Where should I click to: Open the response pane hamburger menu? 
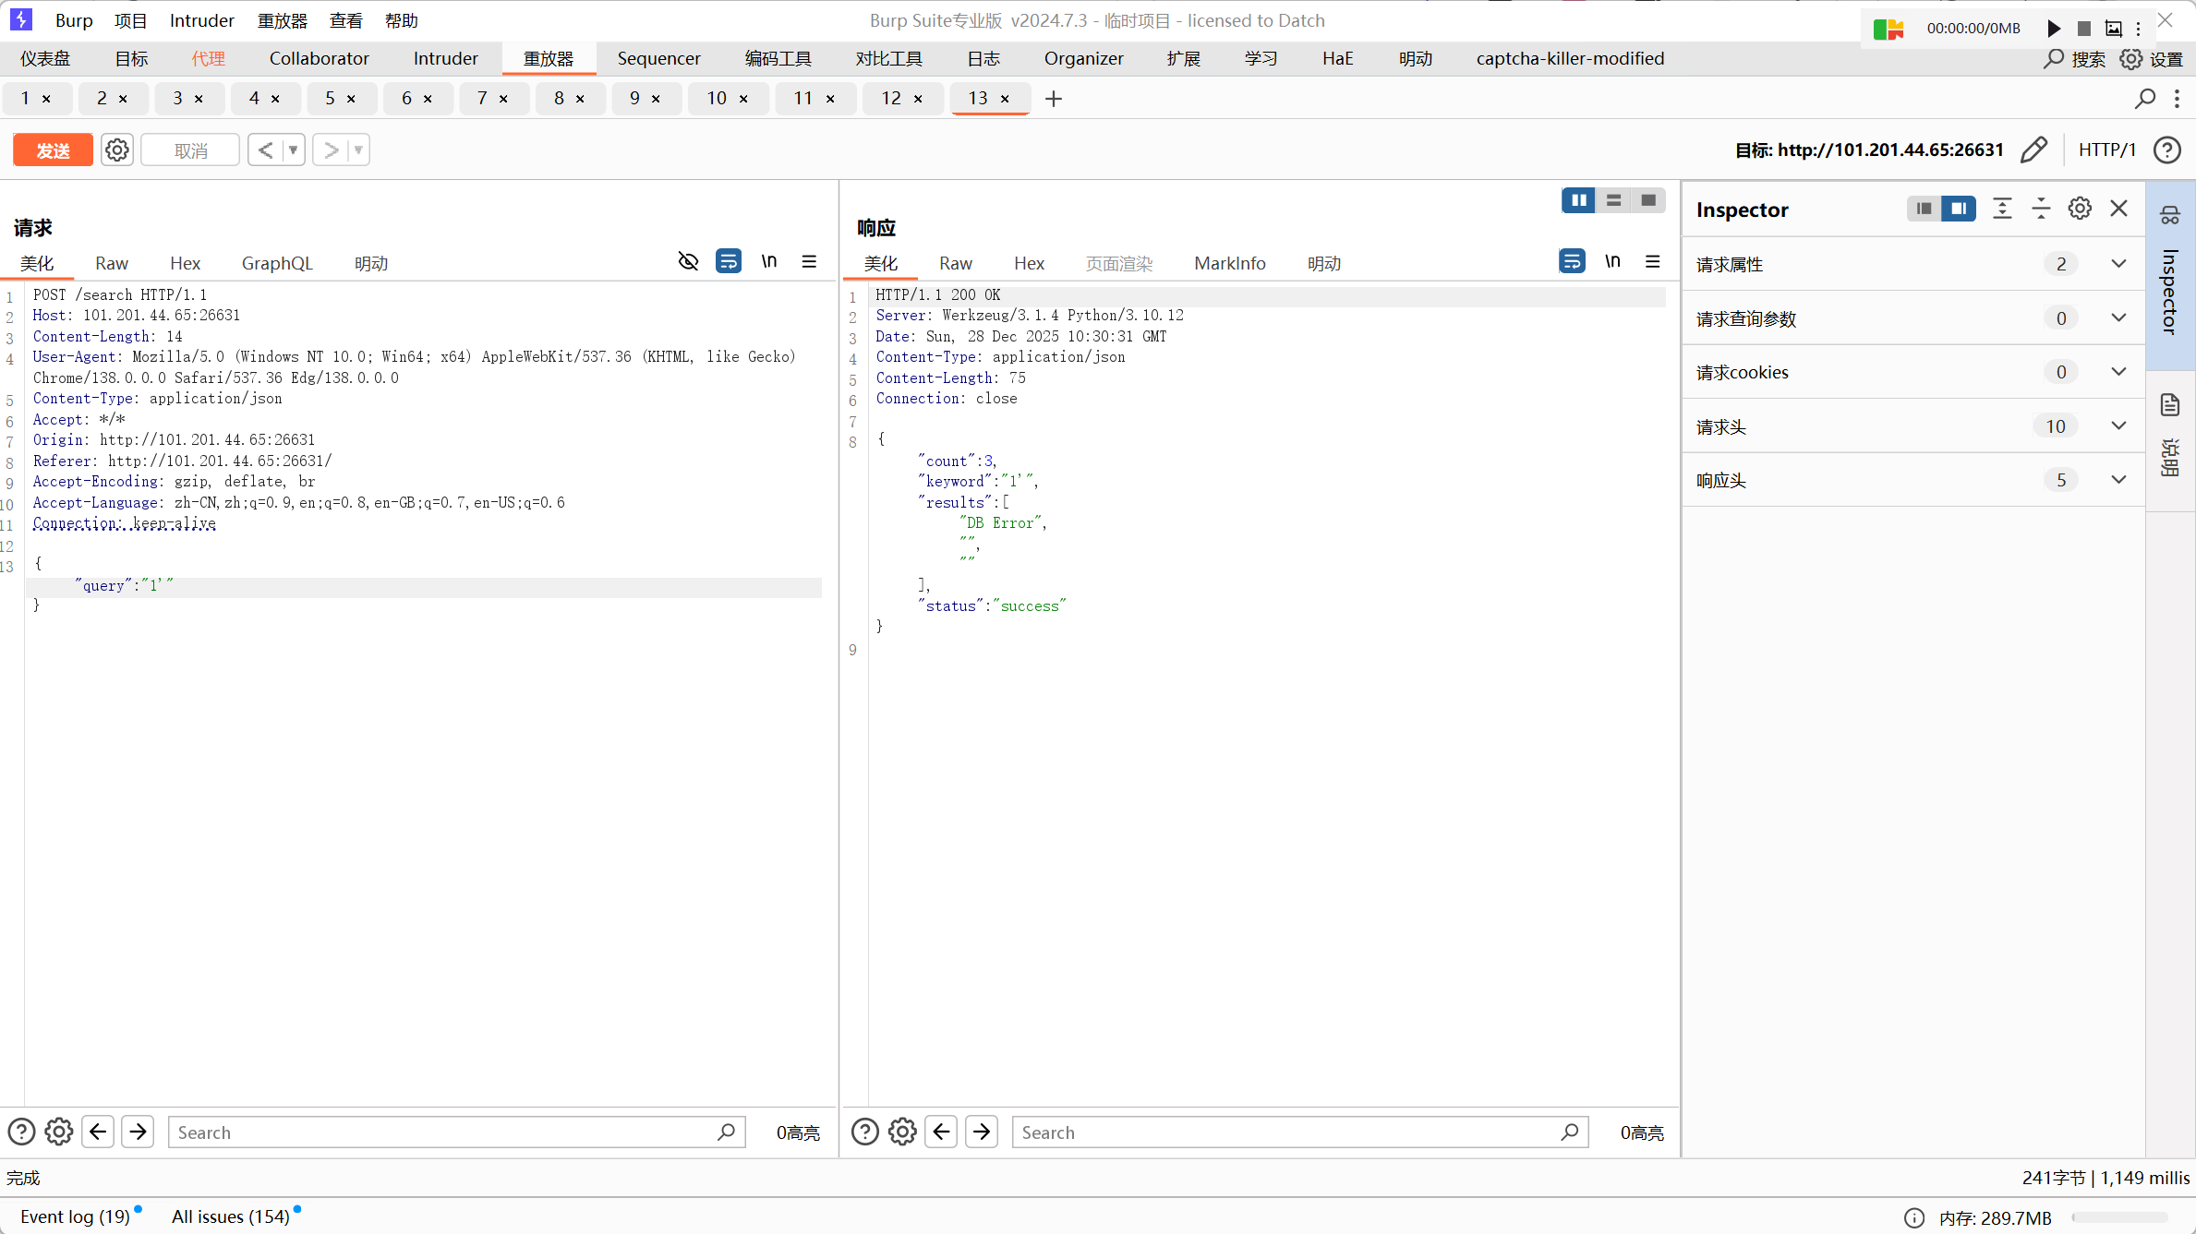1653,262
